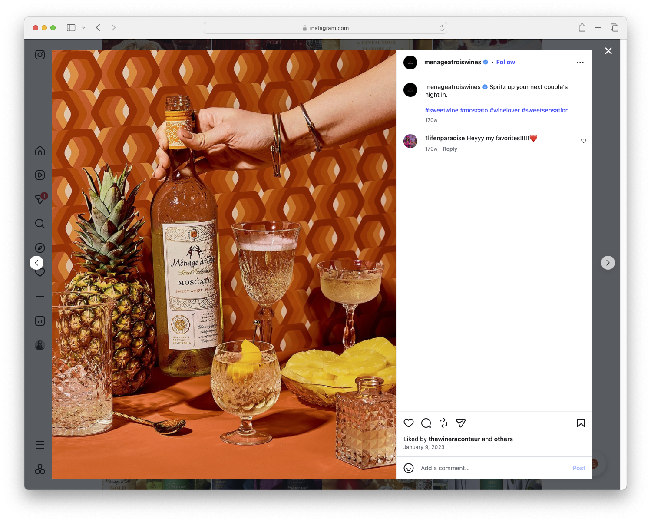Open the #moscato hashtag link

point(474,110)
